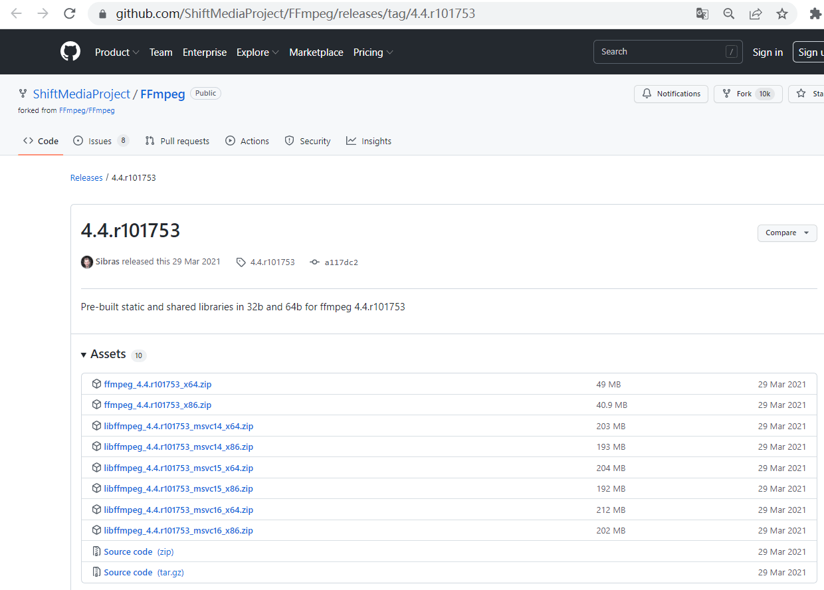Click file icon of Source code (tar.gz)

tap(96, 572)
